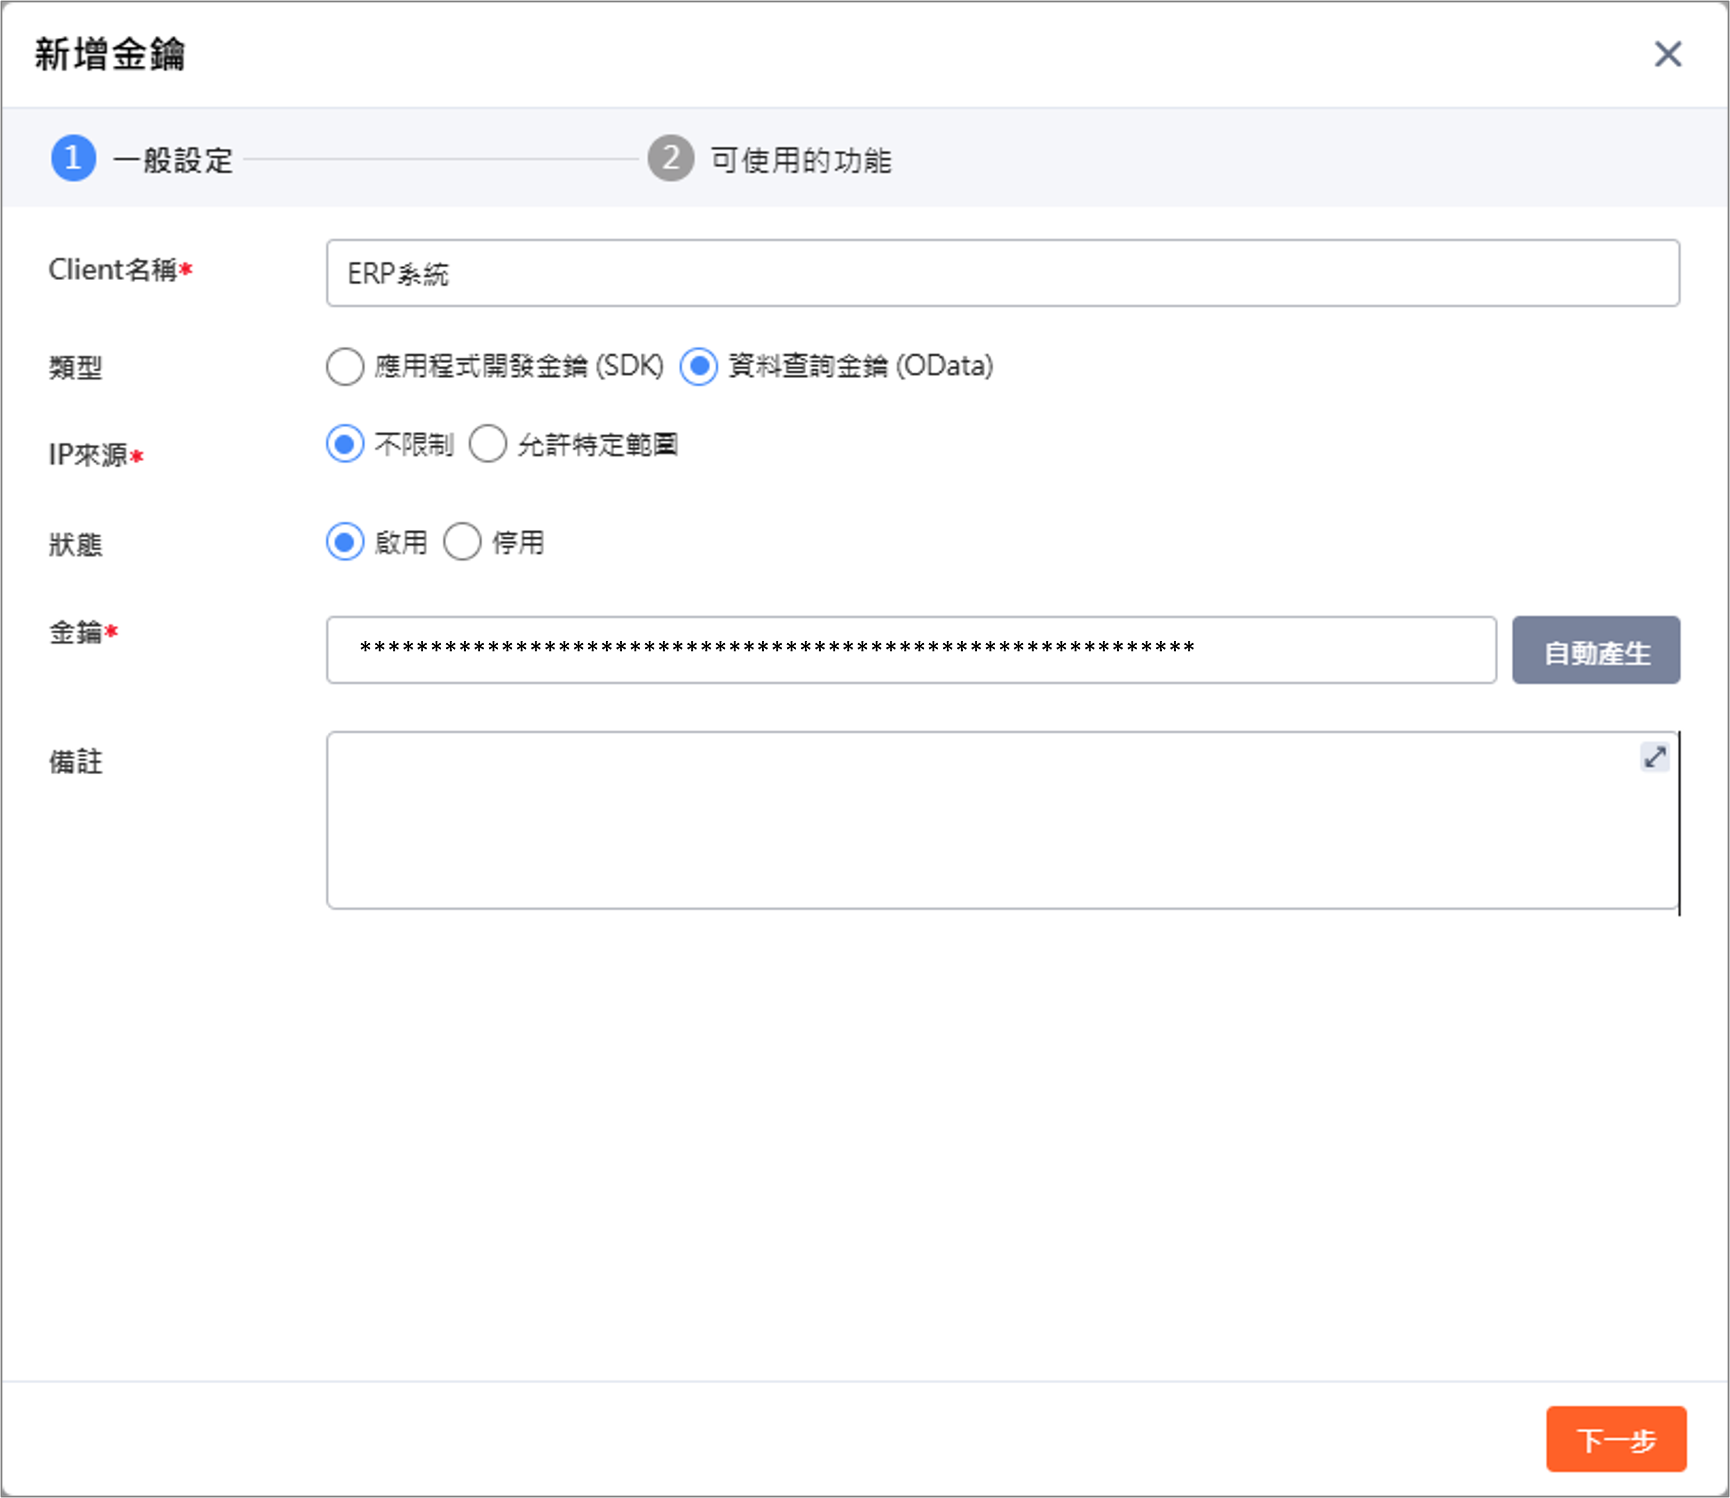Click inside the 備註 textarea
This screenshot has height=1498, width=1730.
tap(1002, 821)
